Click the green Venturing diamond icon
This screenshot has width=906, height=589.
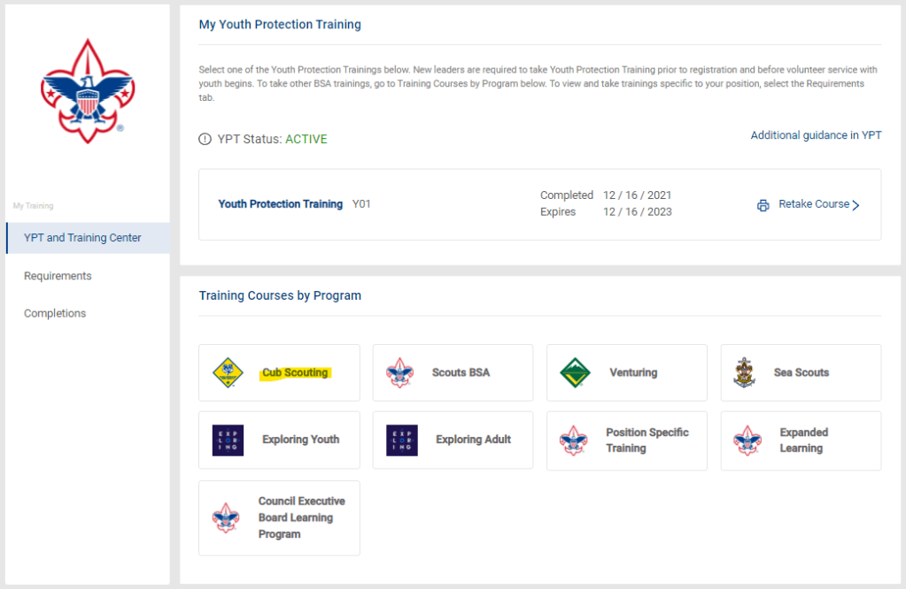point(575,372)
